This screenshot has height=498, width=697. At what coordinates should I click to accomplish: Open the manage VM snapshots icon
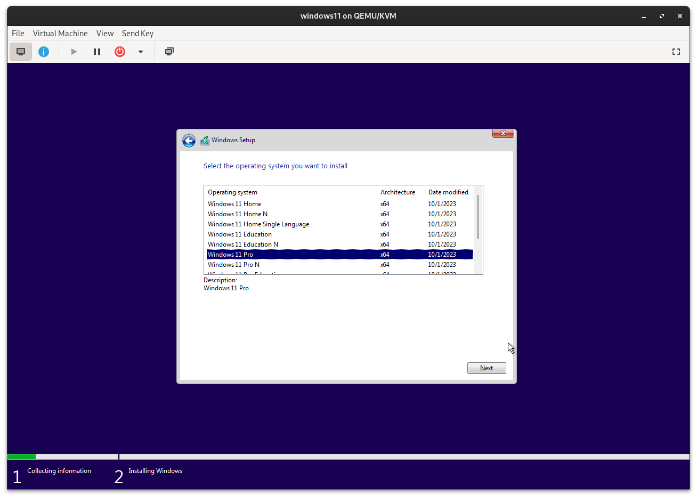pyautogui.click(x=169, y=52)
